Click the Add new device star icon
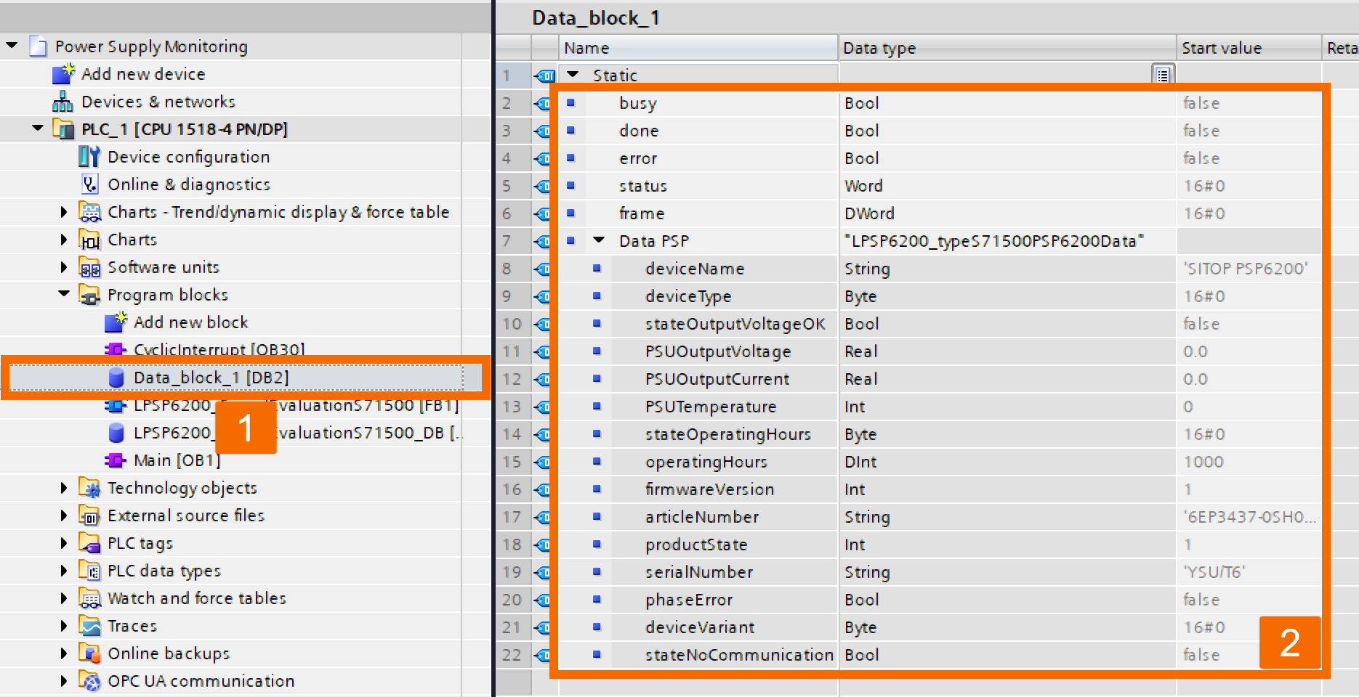1359x697 pixels. pyautogui.click(x=63, y=73)
